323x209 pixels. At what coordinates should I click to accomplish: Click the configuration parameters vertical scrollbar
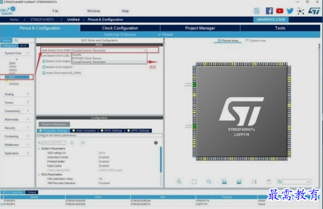click(161, 159)
